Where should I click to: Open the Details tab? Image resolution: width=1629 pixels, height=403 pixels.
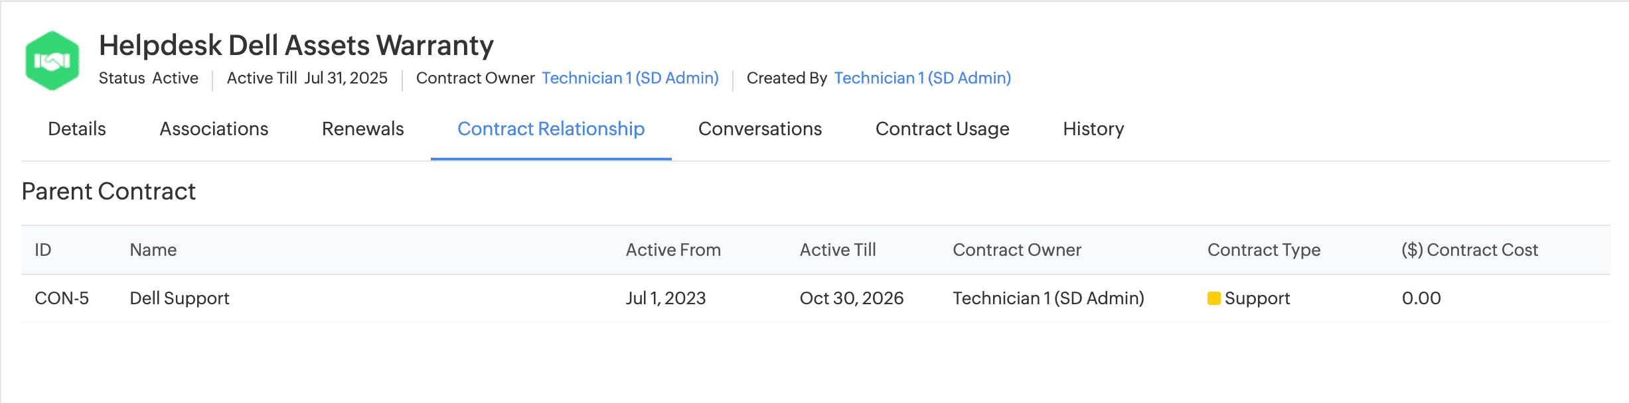77,129
